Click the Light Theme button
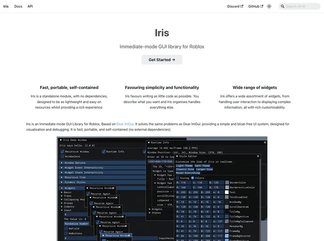The height and width of the screenshot is (241, 324). point(184,166)
